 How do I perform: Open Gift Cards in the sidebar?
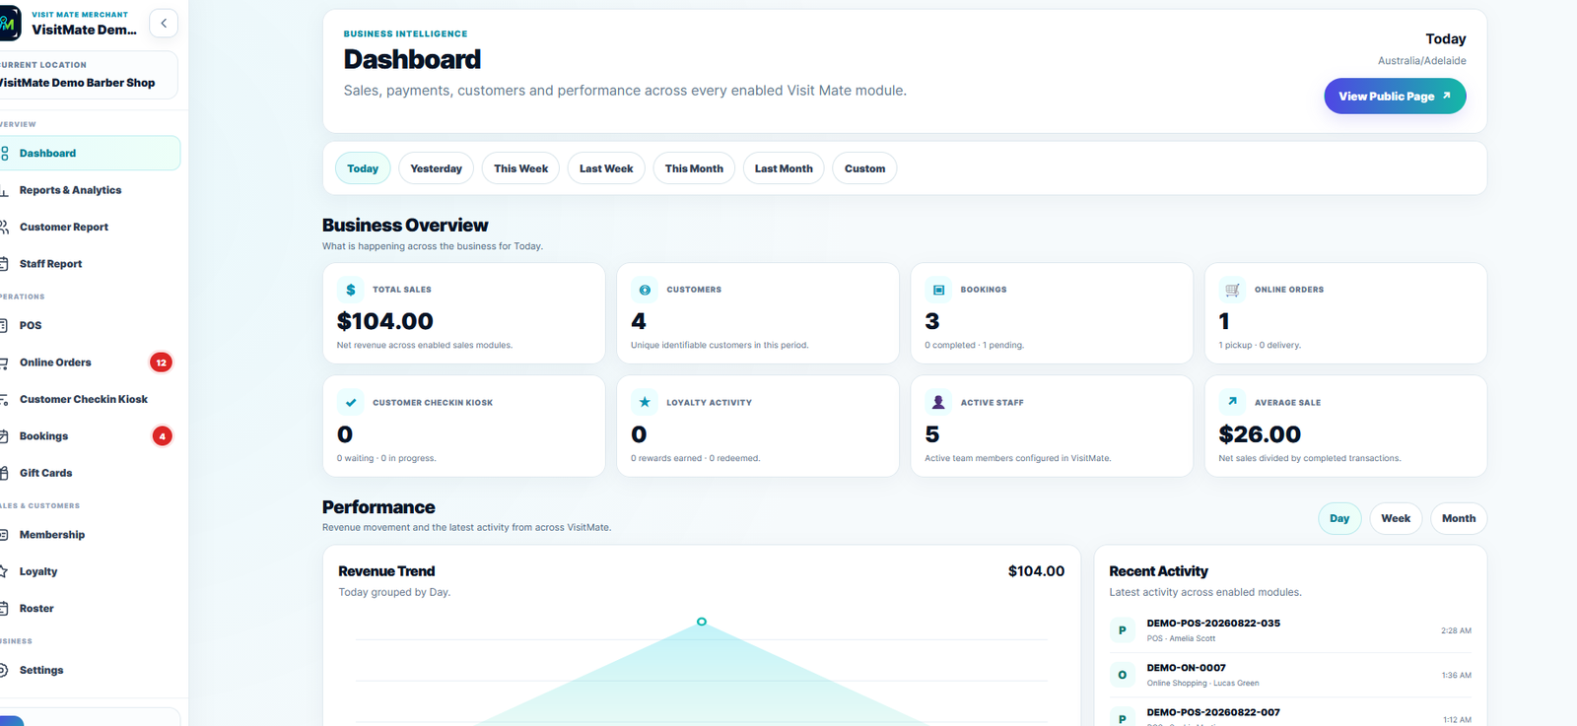pos(89,473)
